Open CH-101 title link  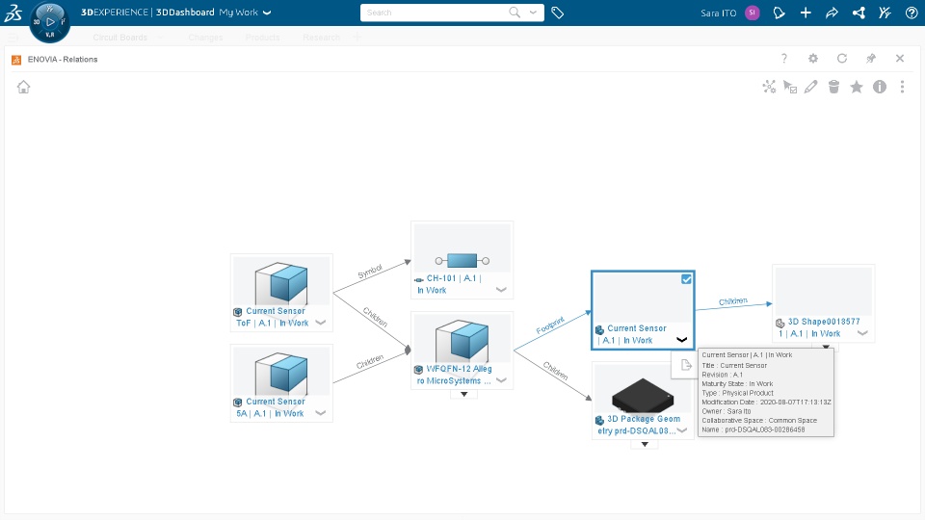click(450, 283)
